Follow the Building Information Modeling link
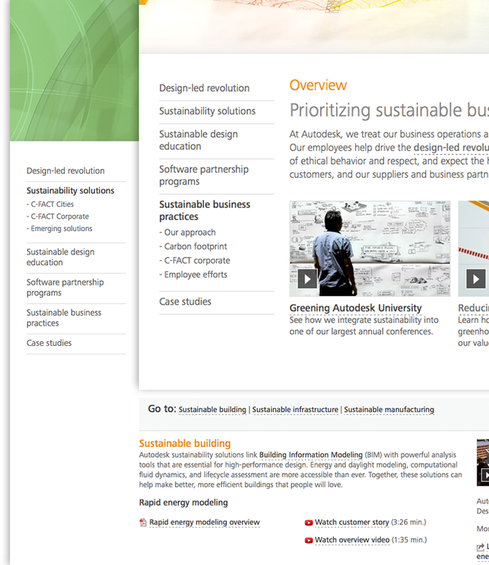 coord(311,455)
